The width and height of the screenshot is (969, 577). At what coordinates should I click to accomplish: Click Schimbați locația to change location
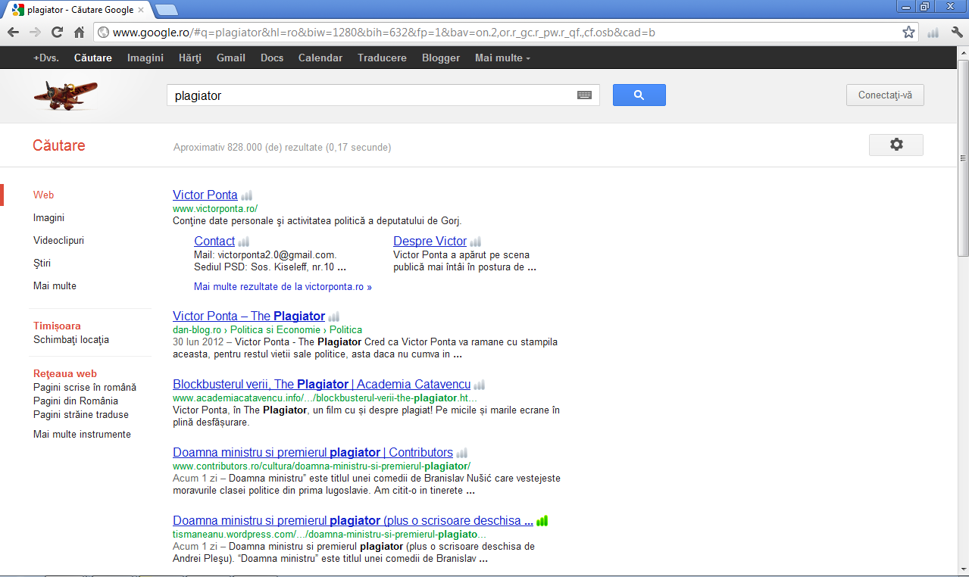click(71, 340)
